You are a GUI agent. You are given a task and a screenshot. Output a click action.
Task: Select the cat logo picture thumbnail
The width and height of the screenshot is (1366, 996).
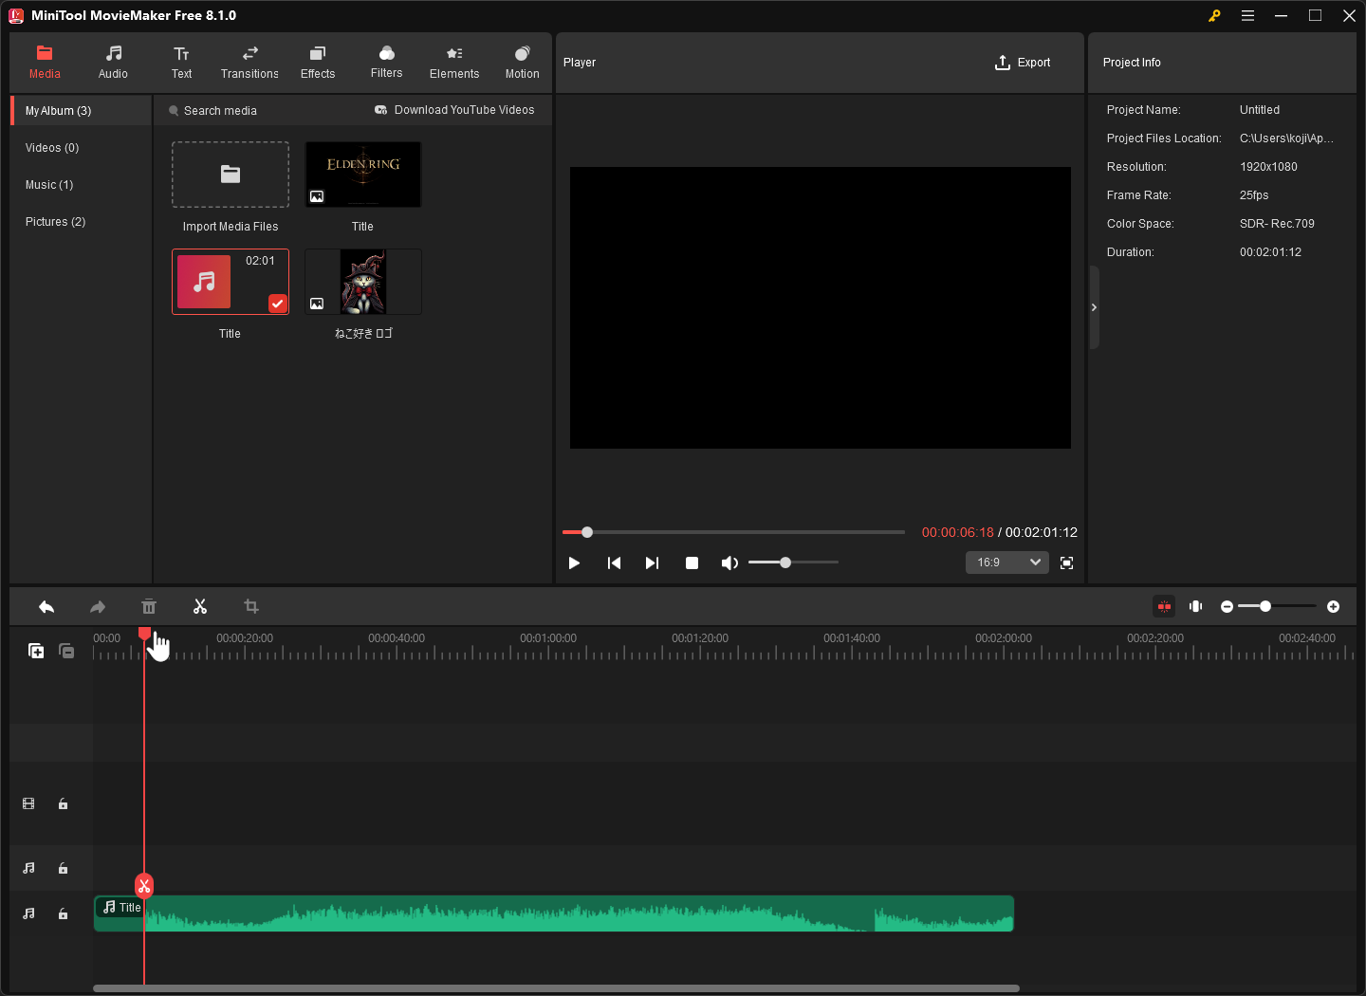point(363,282)
